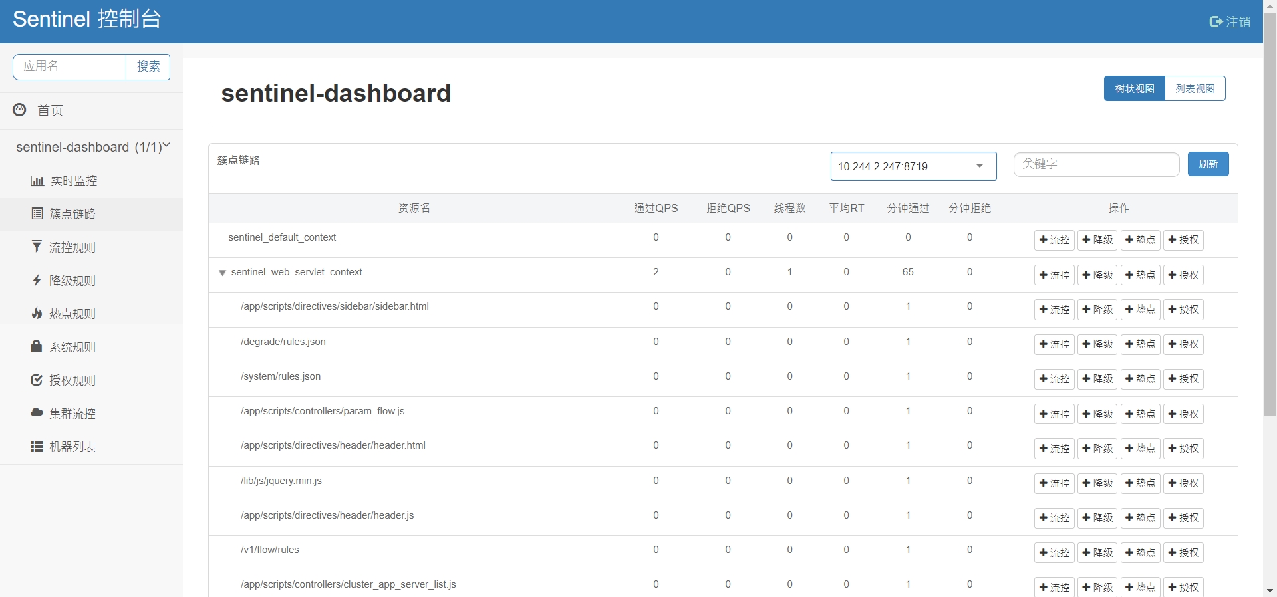Add 流控 rule for /degrade/rules.json
This screenshot has height=597, width=1277.
coord(1054,344)
